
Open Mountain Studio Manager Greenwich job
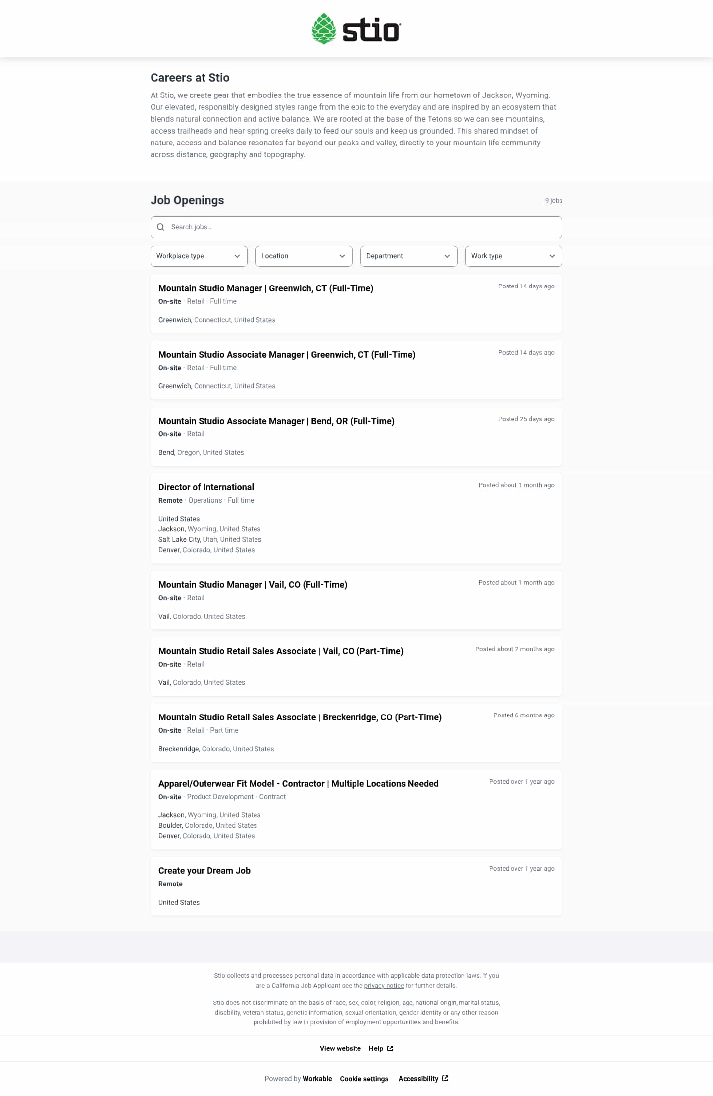(266, 288)
